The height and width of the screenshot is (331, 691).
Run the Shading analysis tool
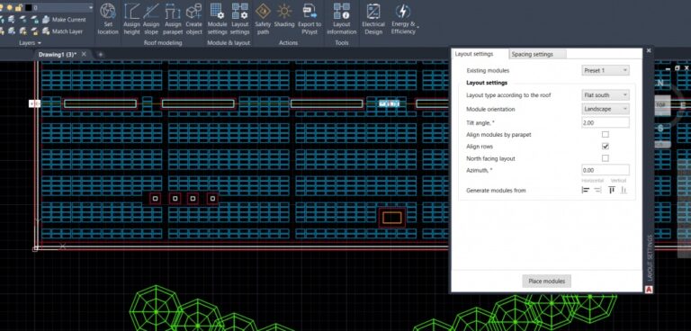[x=284, y=17]
